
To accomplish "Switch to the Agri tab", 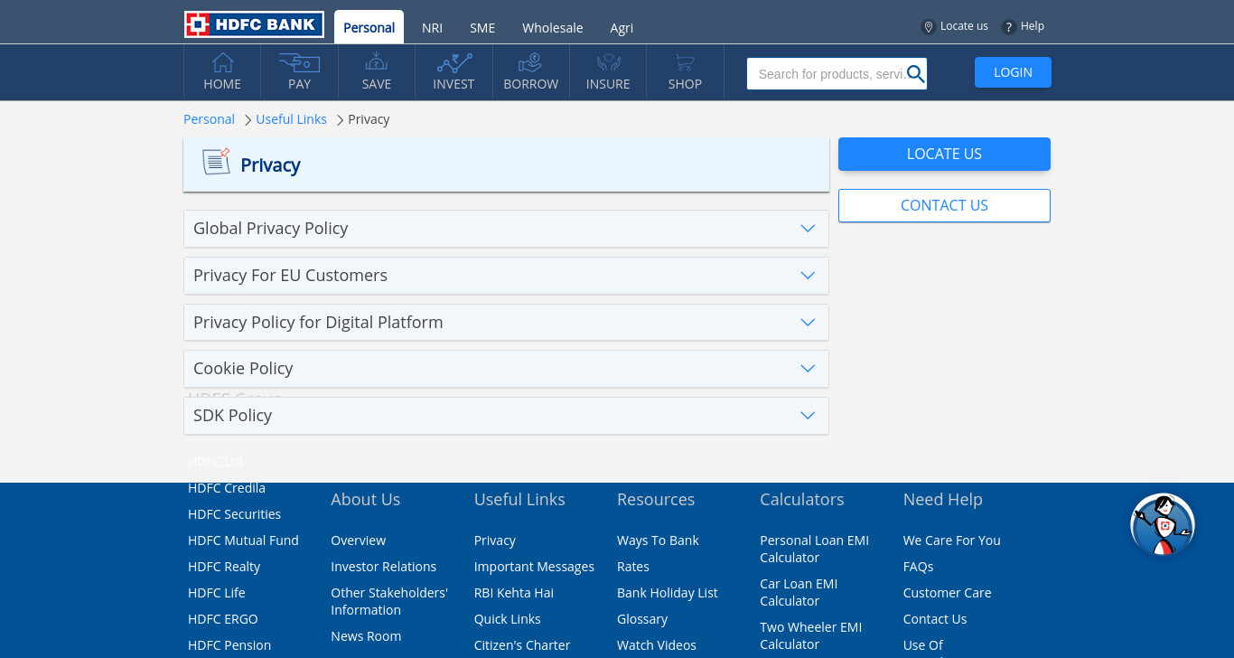I will coord(622,28).
